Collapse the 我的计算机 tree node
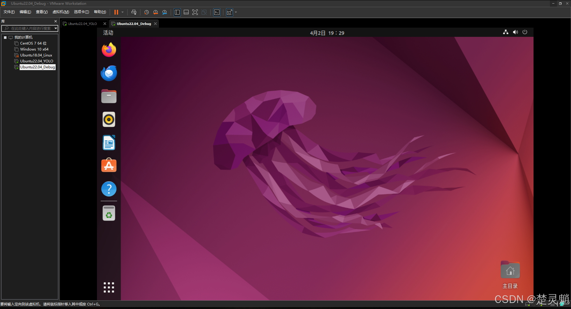Screen dimensions: 571x309 pyautogui.click(x=5, y=37)
